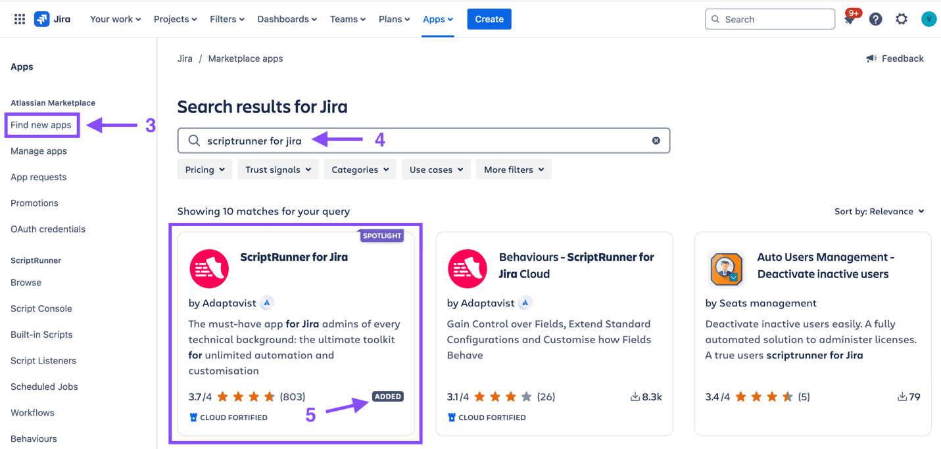Click the Marketplace apps breadcrumb link

245,58
